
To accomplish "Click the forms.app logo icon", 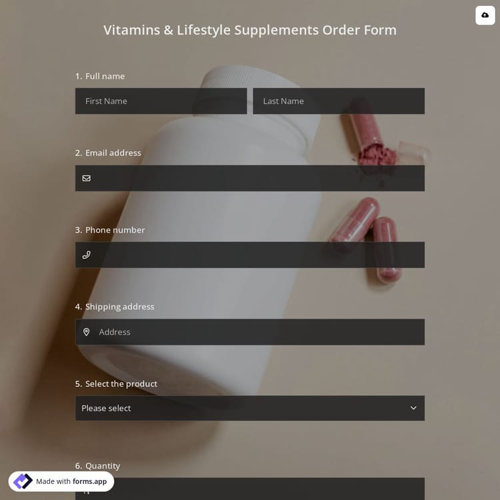I will coord(23,481).
